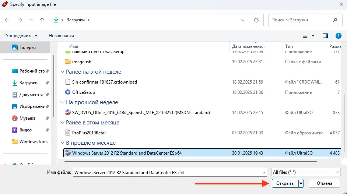Viewport: 347px width, 194px height.
Task: Click the pin icon next to Загрузки
Action: pos(48,83)
